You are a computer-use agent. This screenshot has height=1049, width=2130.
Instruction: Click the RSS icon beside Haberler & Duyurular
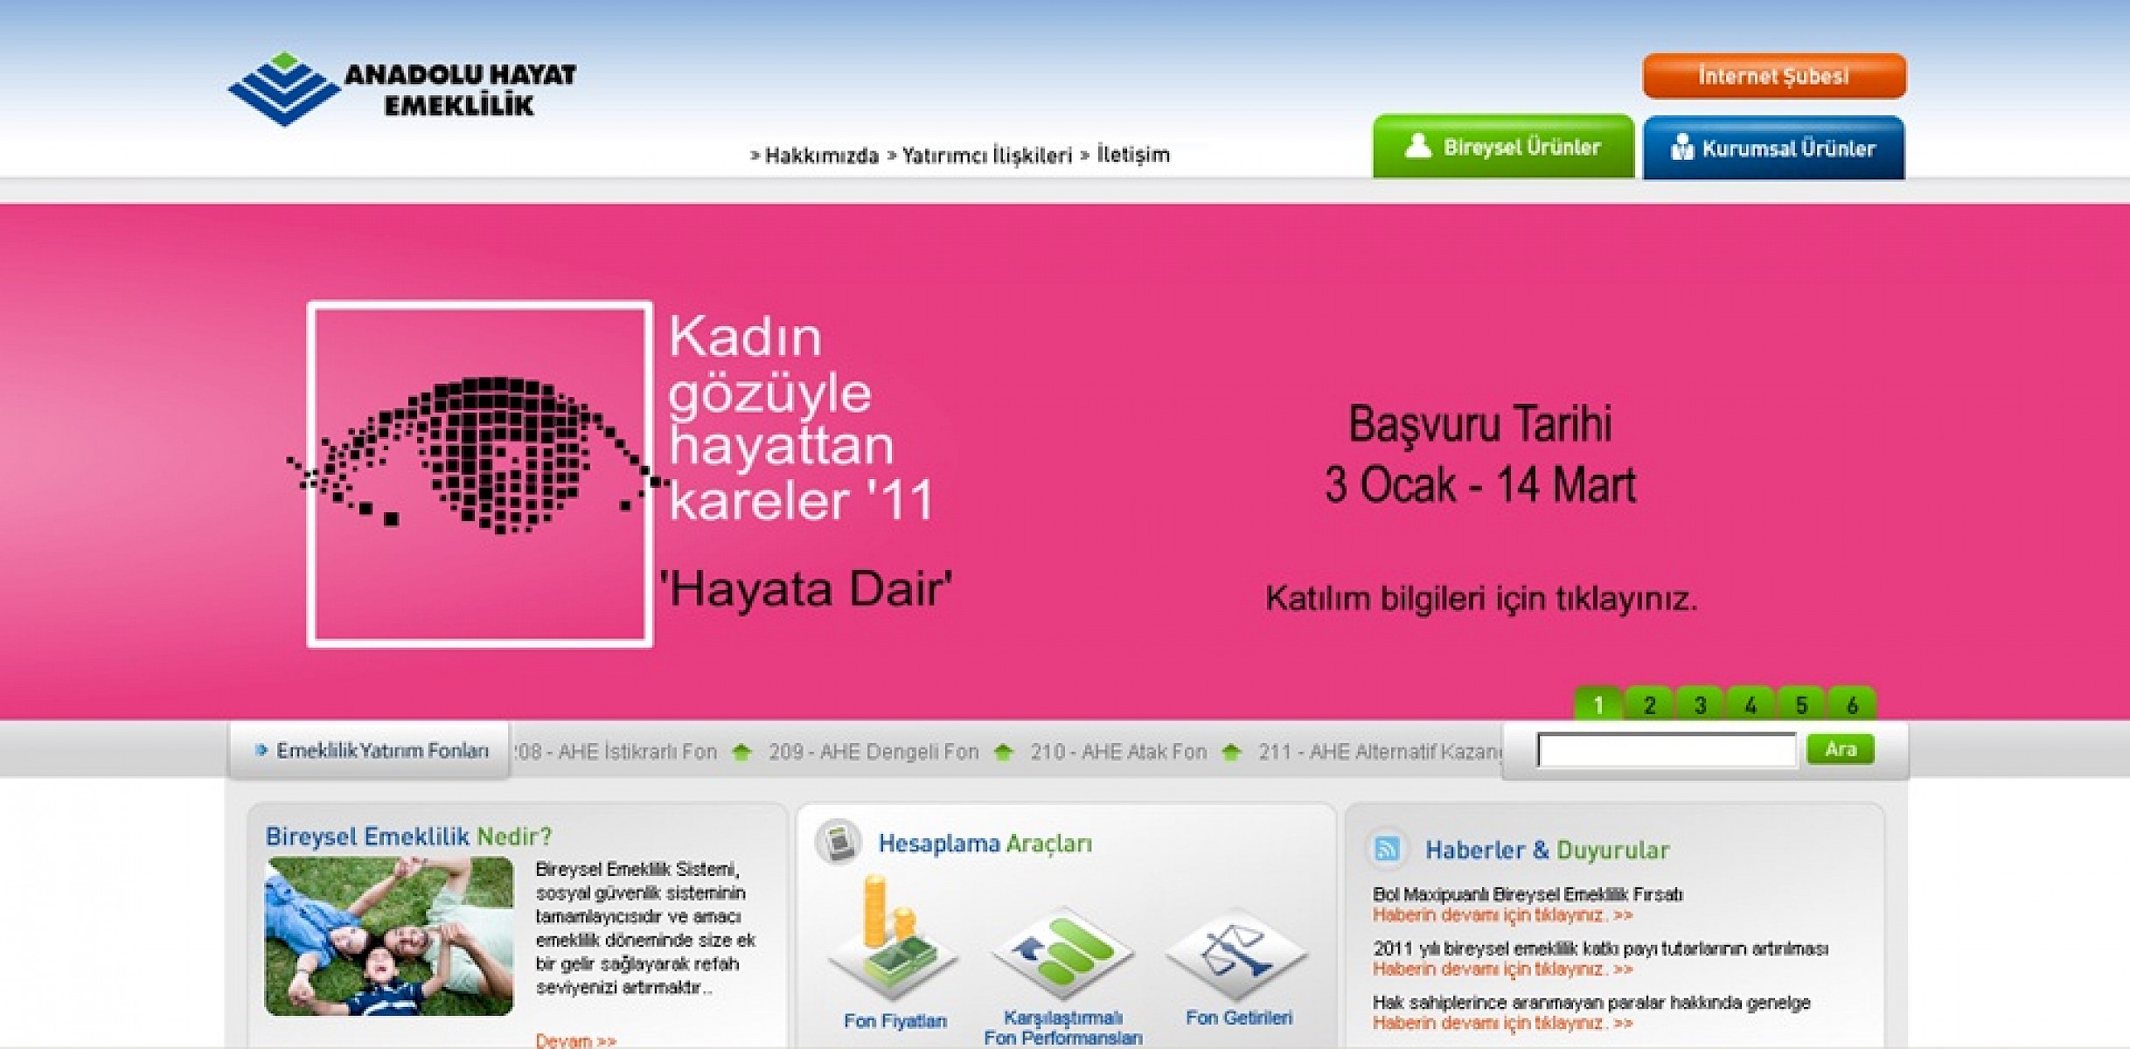click(1387, 849)
